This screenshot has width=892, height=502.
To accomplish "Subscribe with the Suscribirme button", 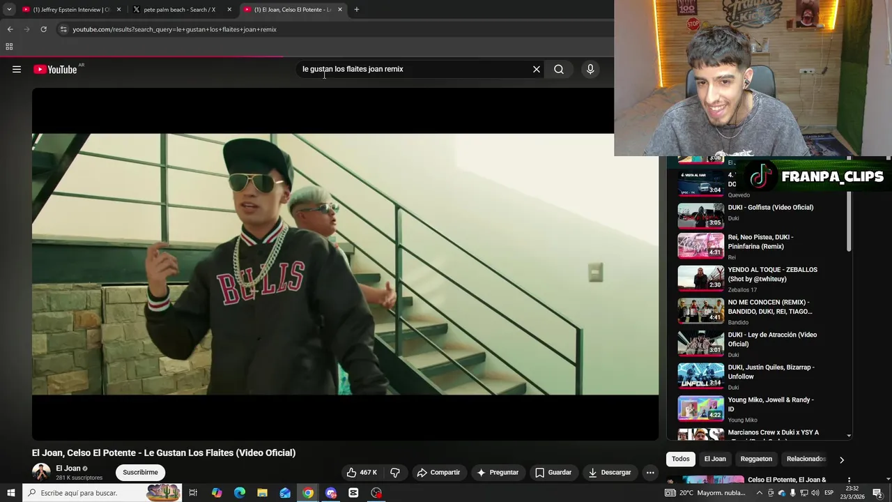I will click(x=140, y=472).
